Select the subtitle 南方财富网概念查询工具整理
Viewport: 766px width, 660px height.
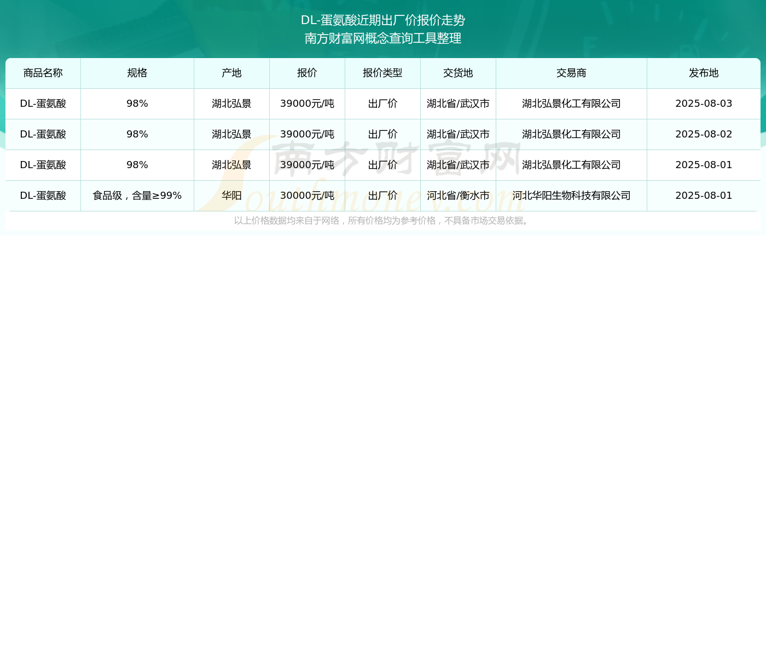(x=383, y=38)
